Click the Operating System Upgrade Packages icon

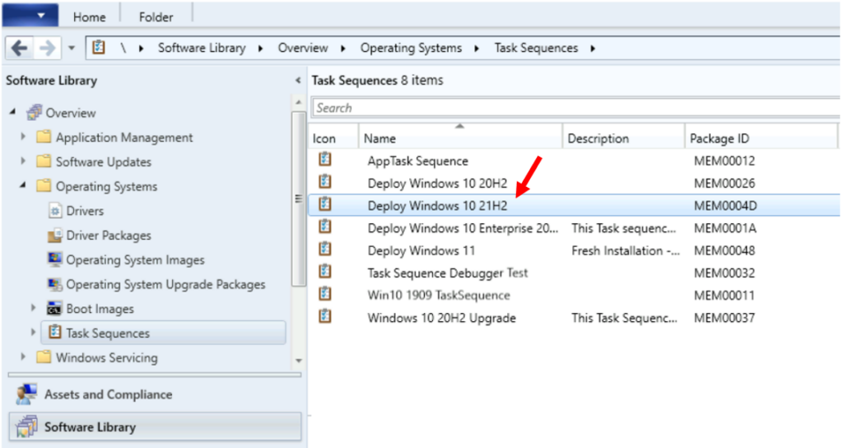[55, 284]
